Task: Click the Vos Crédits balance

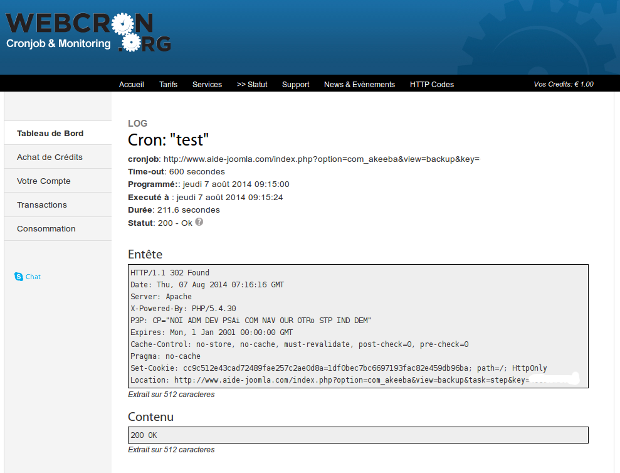Action: coord(563,84)
